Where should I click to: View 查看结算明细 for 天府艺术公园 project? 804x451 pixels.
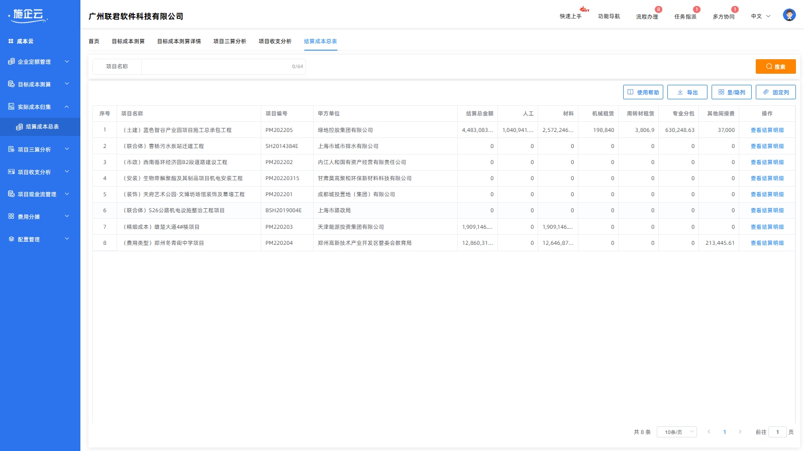tap(767, 194)
